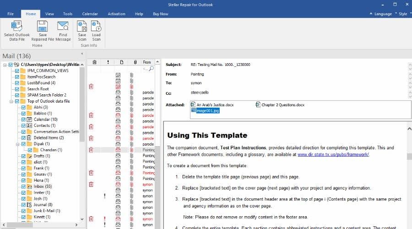Open Tools tab
The image size is (412, 229).
[68, 14]
